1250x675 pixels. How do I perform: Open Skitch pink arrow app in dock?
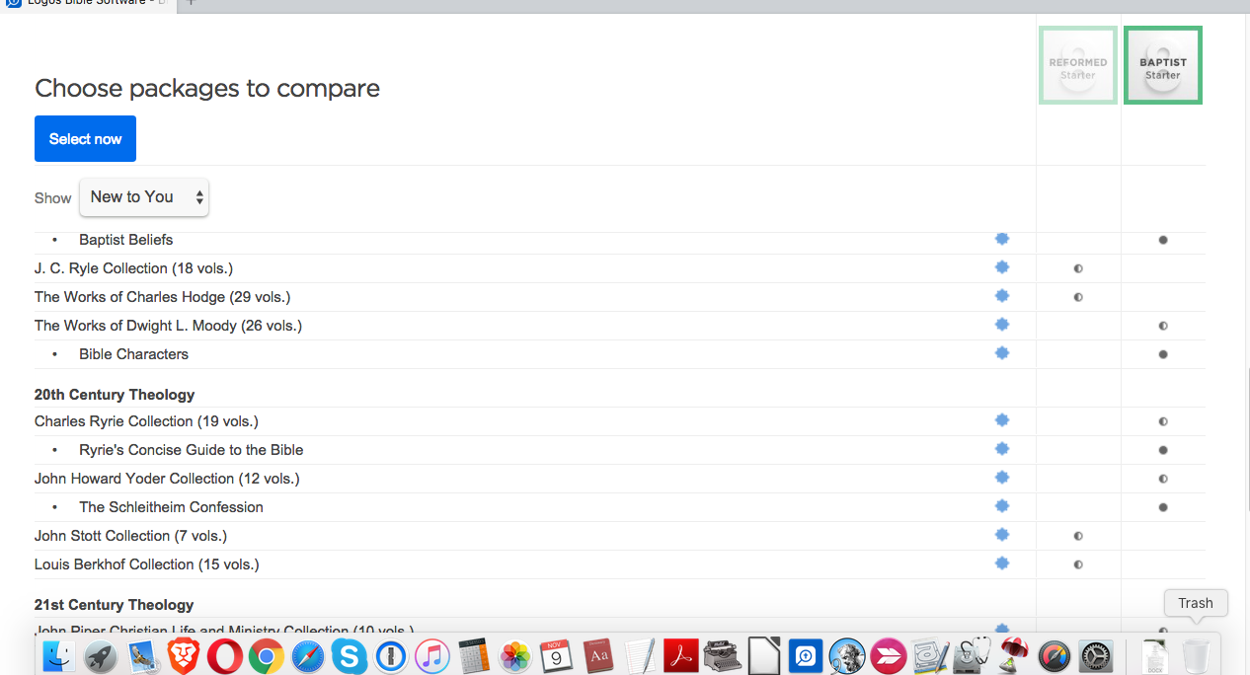tap(889, 655)
